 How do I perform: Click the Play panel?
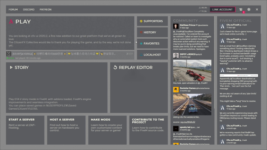point(70,33)
